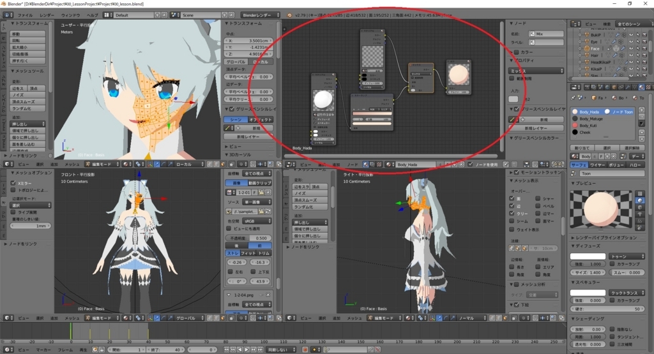The image size is (654, 354).
Task: Open the レンダー menu
Action: click(x=47, y=15)
